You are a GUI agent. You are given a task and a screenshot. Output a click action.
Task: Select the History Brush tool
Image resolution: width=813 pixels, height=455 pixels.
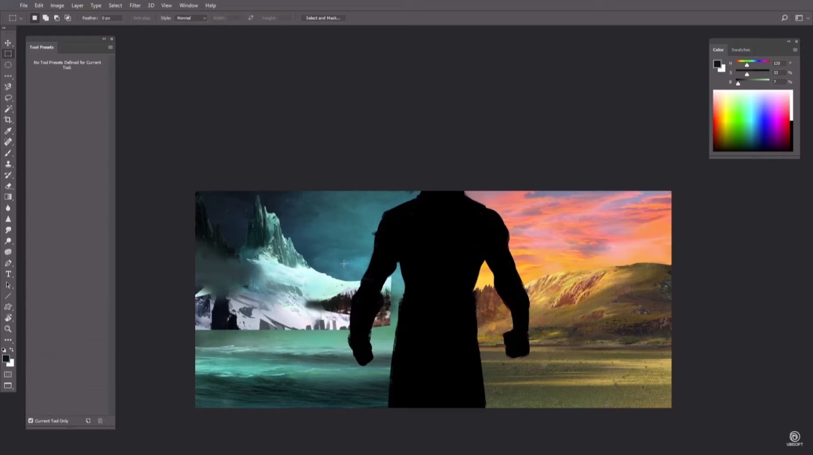click(8, 175)
